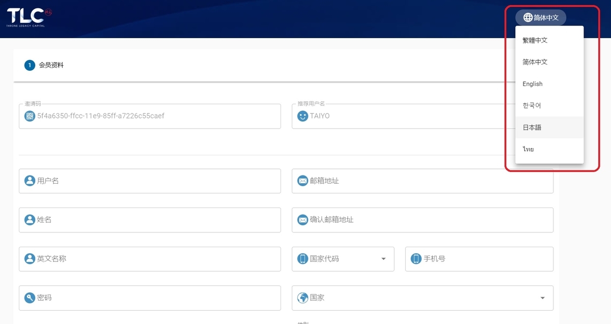Screen dimensions: 611x324
Task: Click the TLC Throne Legacy Capital logo
Action: tap(30, 17)
